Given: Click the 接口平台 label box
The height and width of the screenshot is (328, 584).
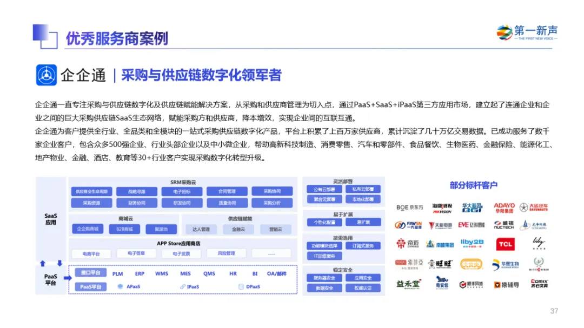Looking at the screenshot, I should tap(90, 273).
